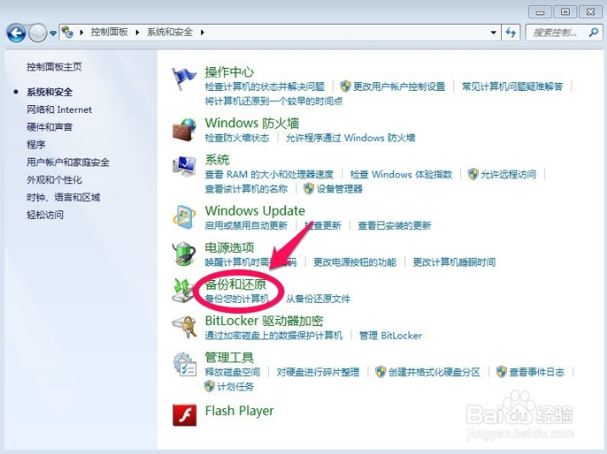Click the BitLocker keys icon
This screenshot has height=454, width=607.
coord(184,327)
